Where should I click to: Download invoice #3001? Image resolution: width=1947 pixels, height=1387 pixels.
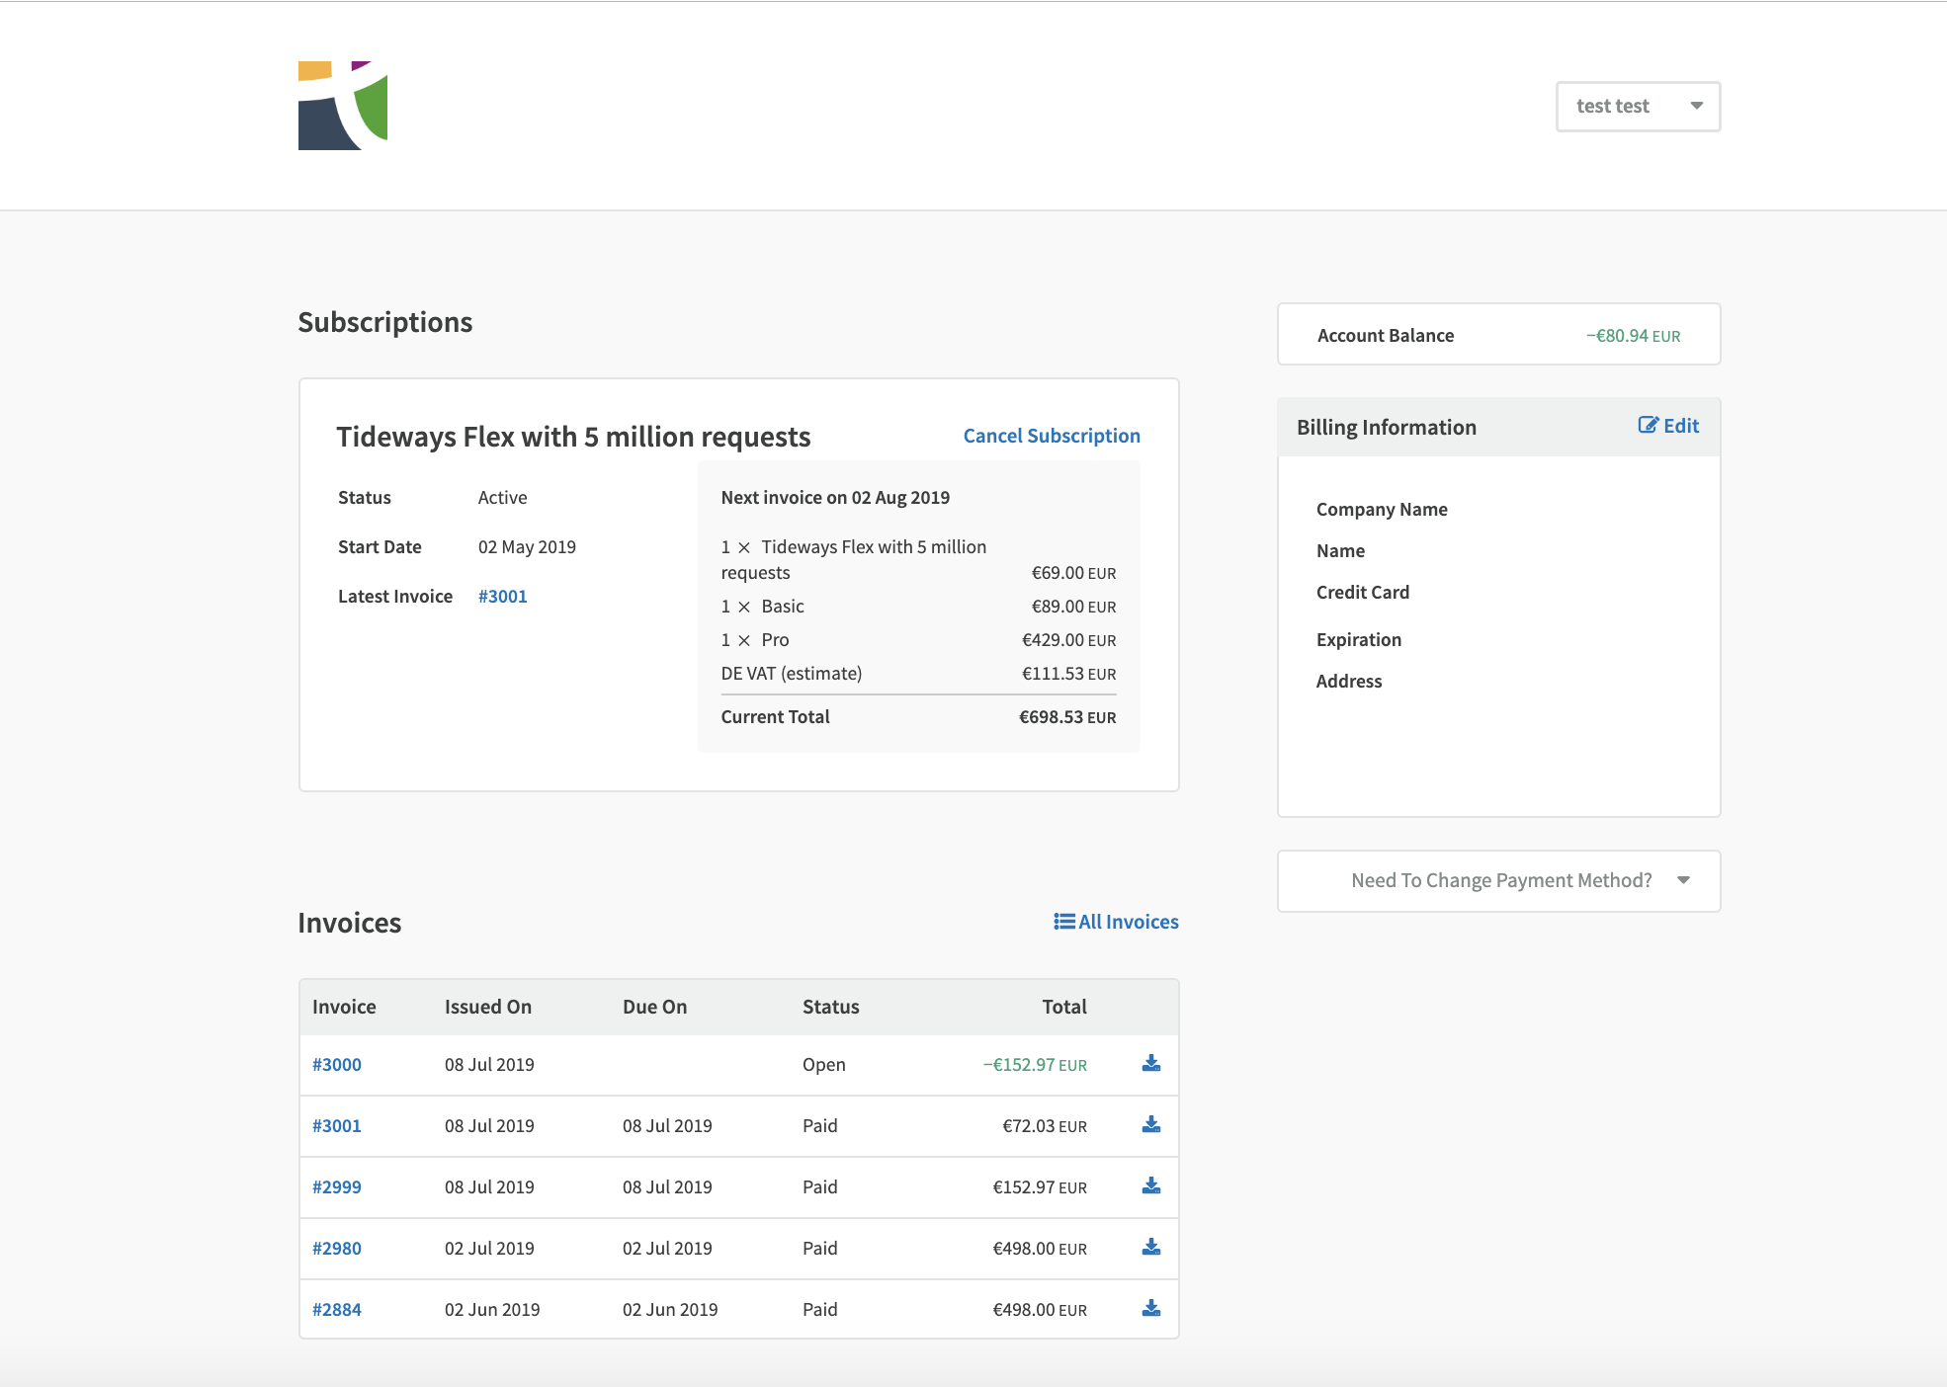[1151, 1124]
